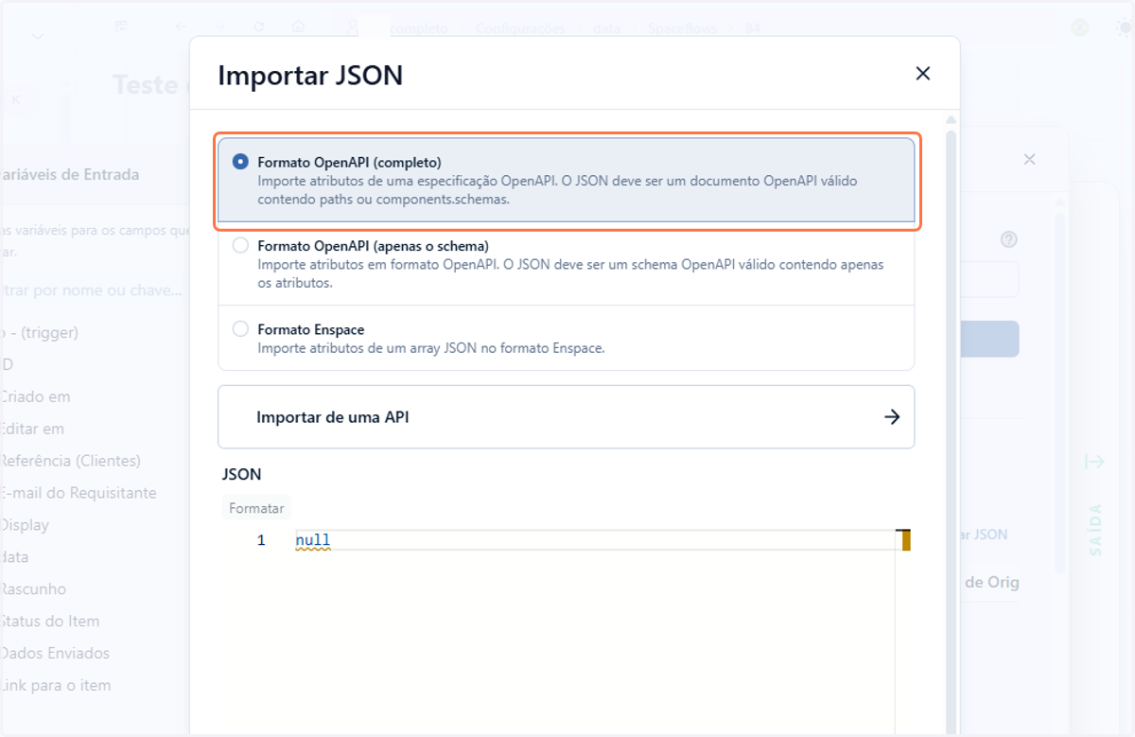Close the Importar JSON dialog
The height and width of the screenshot is (737, 1135).
pos(923,74)
